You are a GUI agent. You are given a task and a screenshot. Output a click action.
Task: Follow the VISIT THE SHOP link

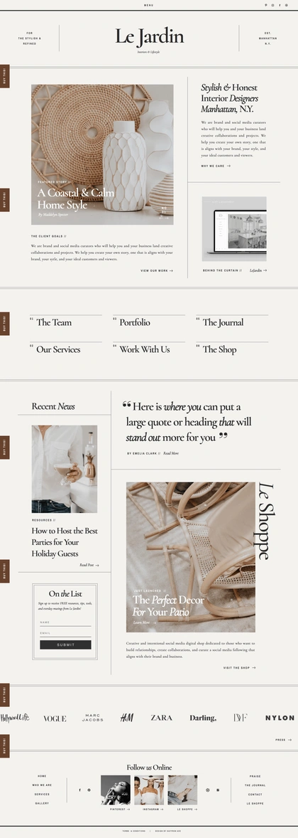239,667
